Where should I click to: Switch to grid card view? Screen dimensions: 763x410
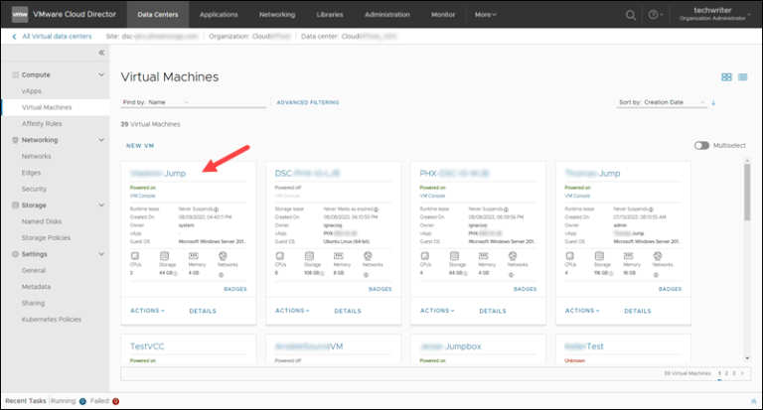[x=726, y=77]
